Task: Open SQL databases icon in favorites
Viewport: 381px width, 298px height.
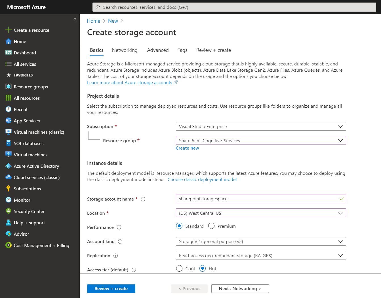Action: coord(9,143)
